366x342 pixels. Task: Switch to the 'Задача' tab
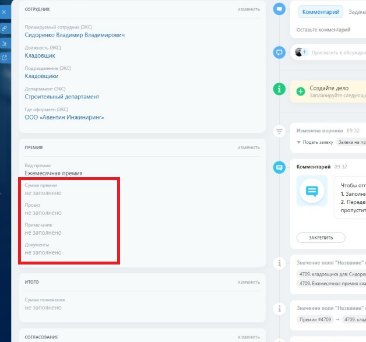(357, 12)
